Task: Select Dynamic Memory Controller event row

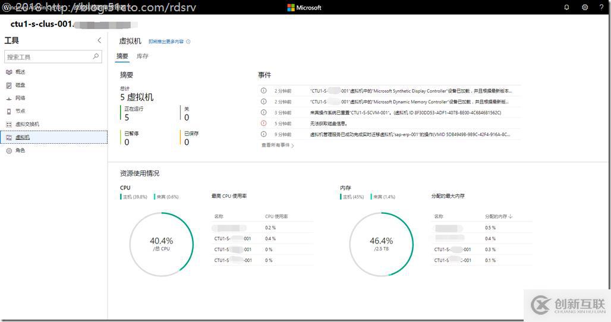Action: [x=389, y=102]
